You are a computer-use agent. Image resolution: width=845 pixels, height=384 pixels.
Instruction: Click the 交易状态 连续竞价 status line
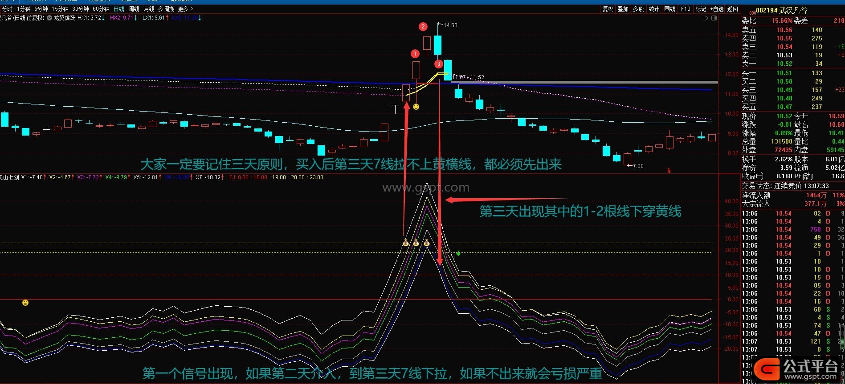[x=785, y=186]
